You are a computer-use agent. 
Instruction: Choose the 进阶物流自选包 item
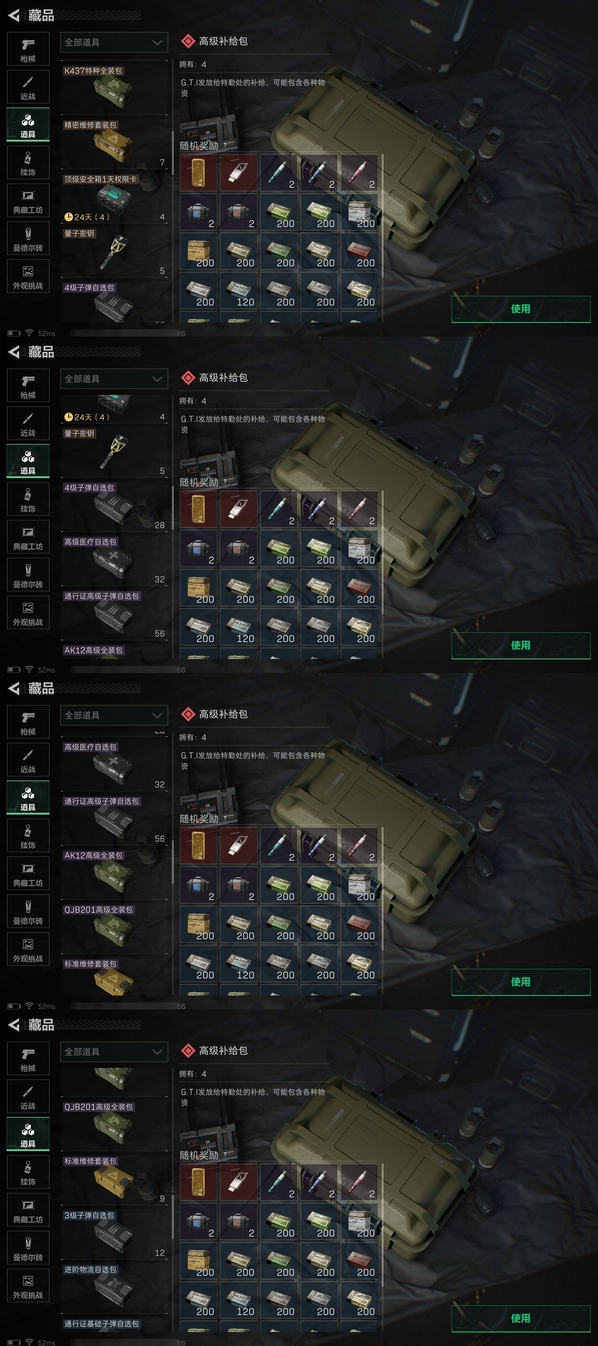tap(114, 1288)
